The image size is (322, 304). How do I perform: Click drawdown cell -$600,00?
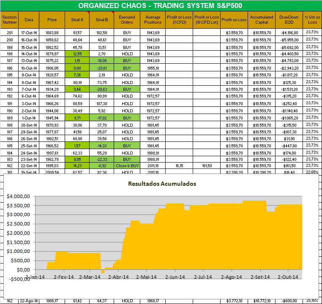click(x=289, y=301)
